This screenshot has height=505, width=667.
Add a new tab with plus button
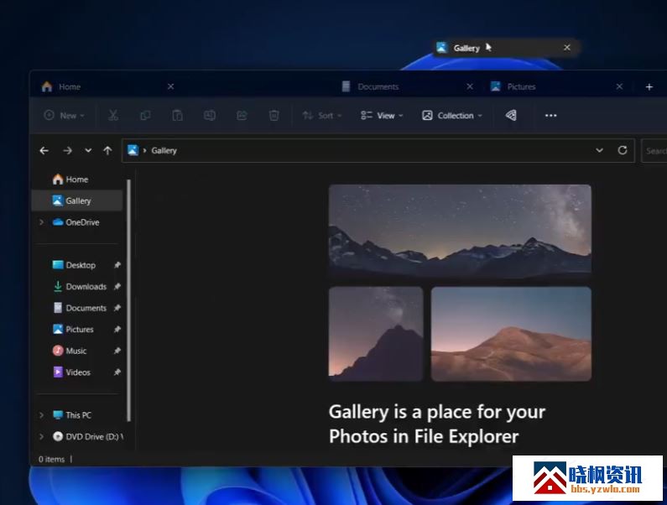[x=649, y=86]
